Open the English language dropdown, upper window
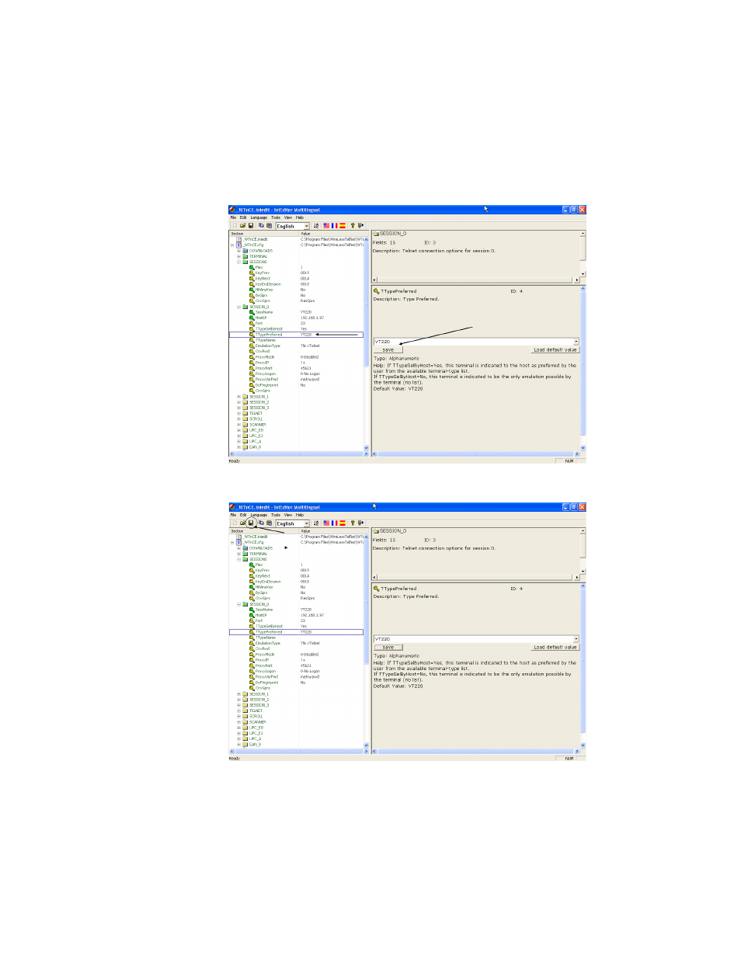The width and height of the screenshot is (741, 959). point(307,226)
